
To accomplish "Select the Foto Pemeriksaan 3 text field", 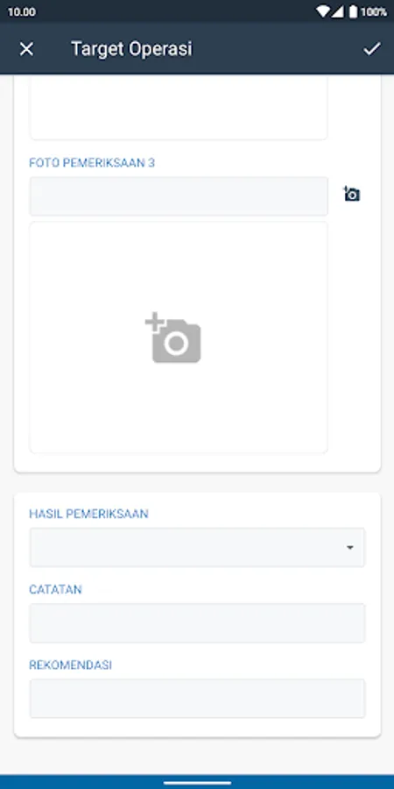I will coord(179,196).
